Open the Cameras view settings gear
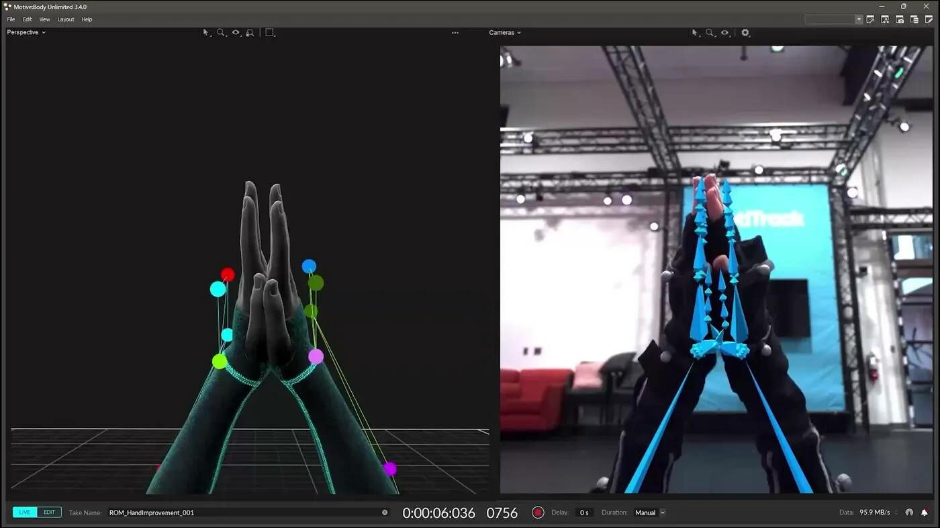 tap(745, 32)
